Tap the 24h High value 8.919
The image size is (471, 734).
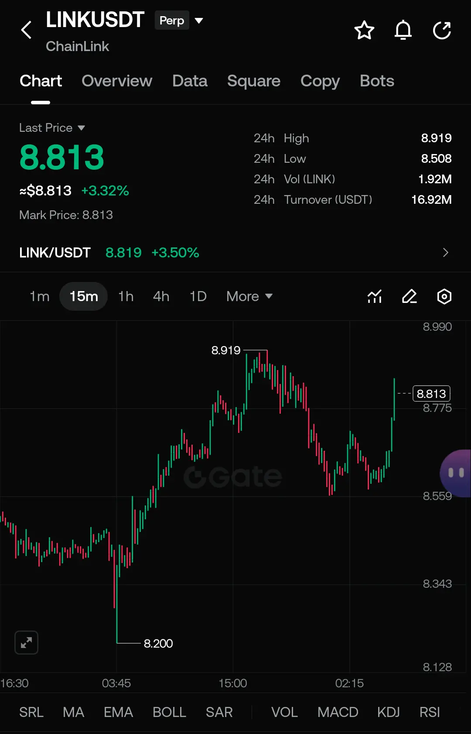[436, 138]
